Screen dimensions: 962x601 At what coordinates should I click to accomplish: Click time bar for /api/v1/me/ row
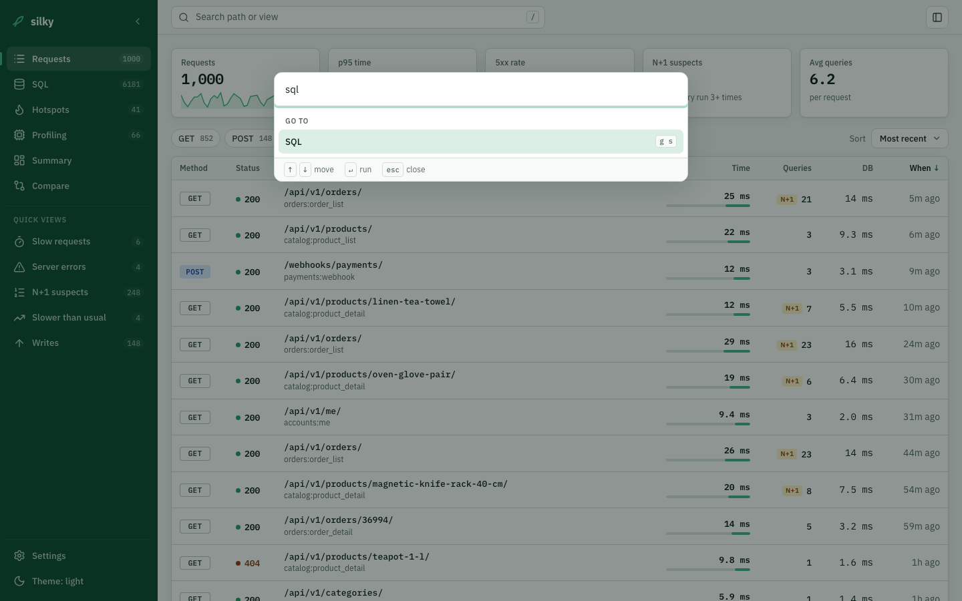[x=708, y=423]
